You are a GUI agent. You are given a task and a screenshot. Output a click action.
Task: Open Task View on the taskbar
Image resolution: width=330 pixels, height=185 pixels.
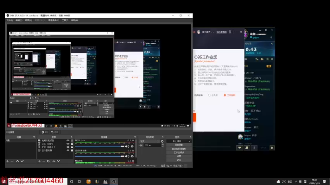pyautogui.click(x=80, y=181)
